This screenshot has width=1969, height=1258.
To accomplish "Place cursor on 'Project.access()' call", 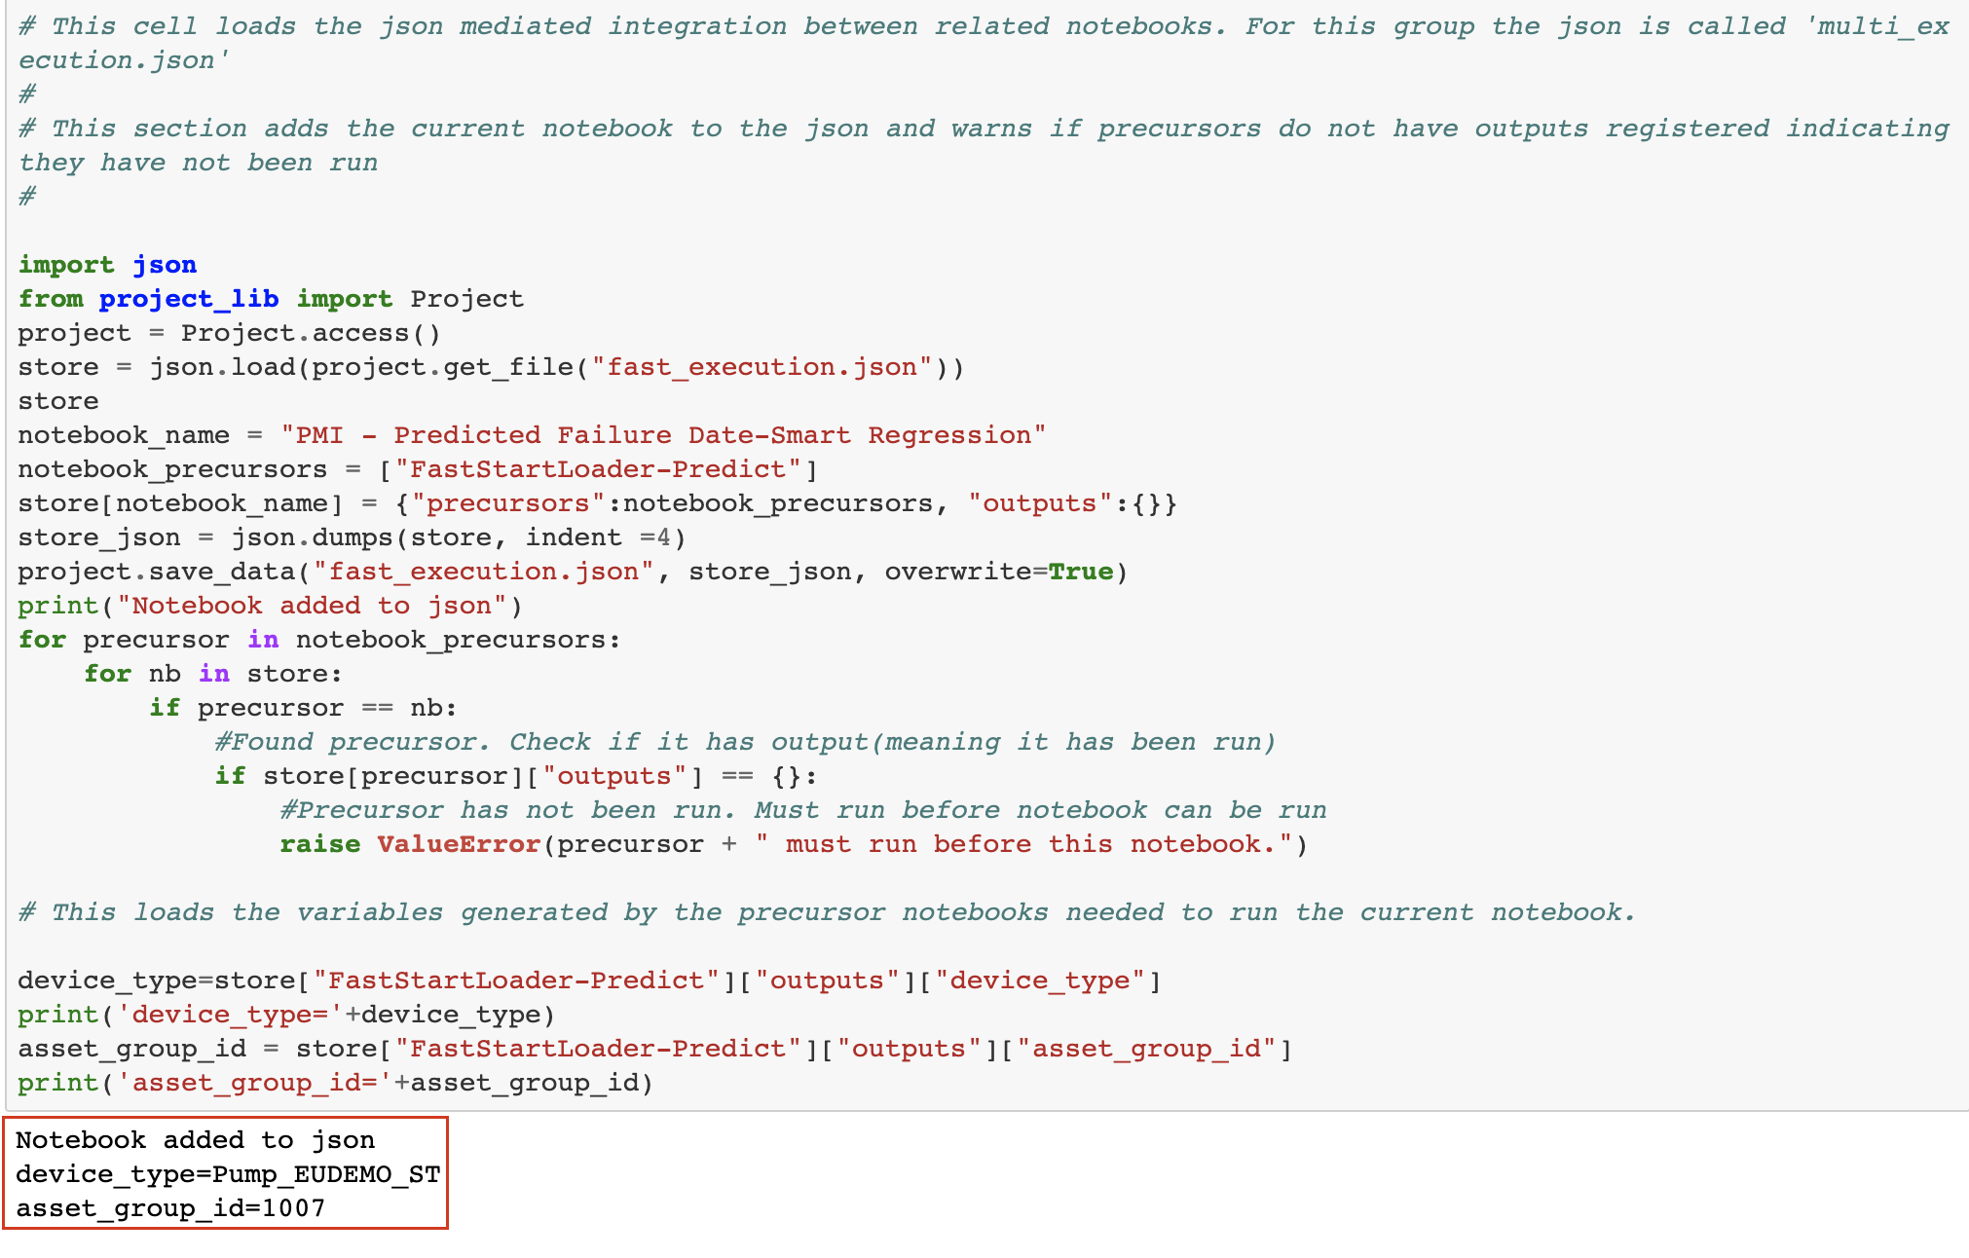I will (310, 333).
